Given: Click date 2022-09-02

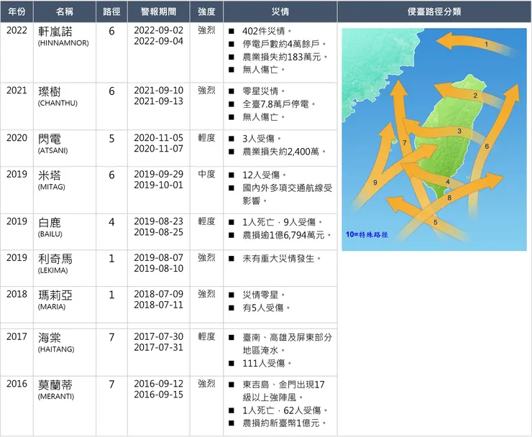Looking at the screenshot, I should [158, 30].
